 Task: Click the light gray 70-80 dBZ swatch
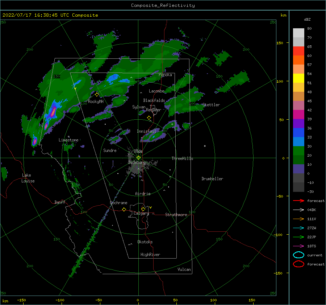(298, 33)
